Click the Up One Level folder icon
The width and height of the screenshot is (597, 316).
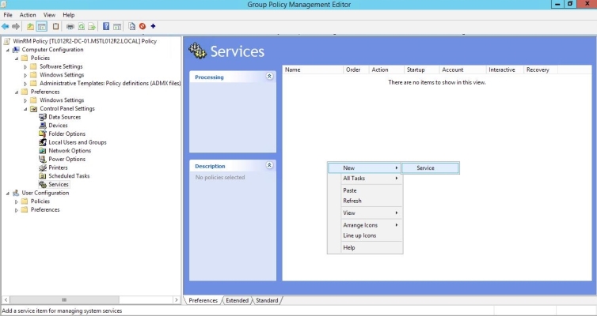point(31,26)
